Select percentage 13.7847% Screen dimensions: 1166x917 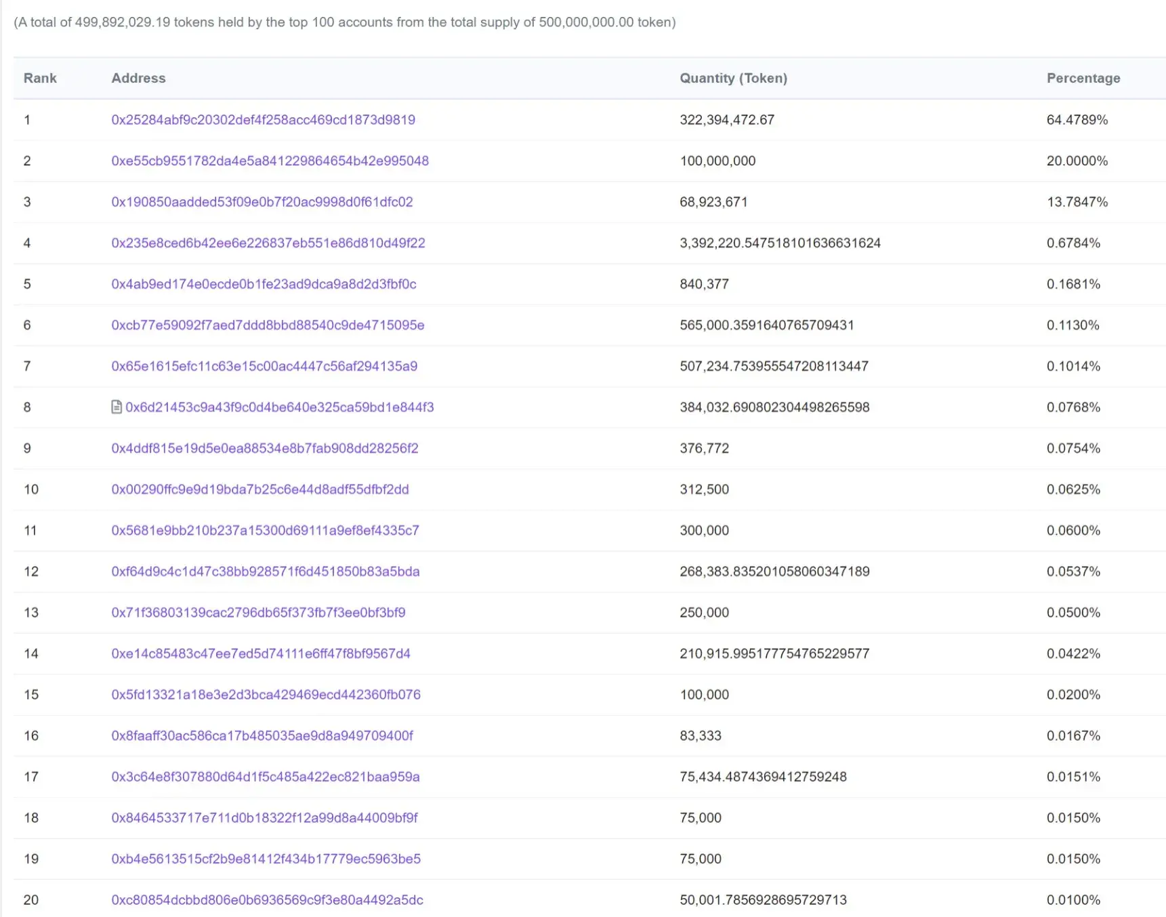[1077, 201]
